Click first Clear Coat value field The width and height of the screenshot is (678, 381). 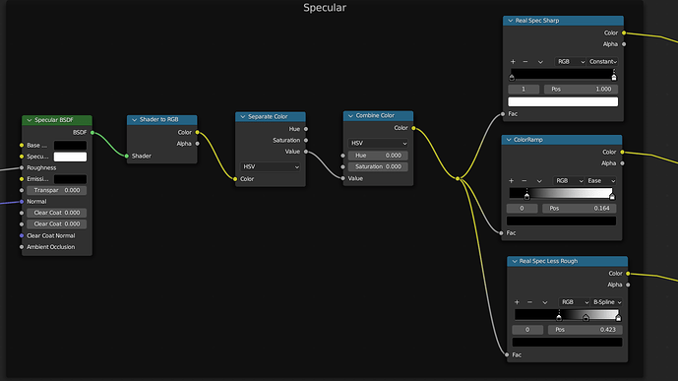[x=57, y=213]
